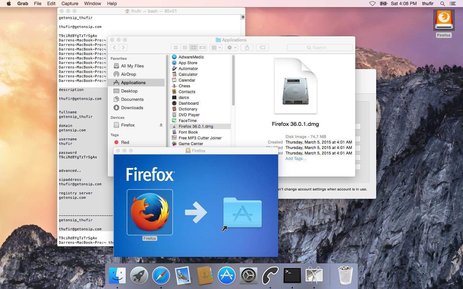Select AdwareMedic in Applications list
463x289 pixels.
click(x=191, y=57)
